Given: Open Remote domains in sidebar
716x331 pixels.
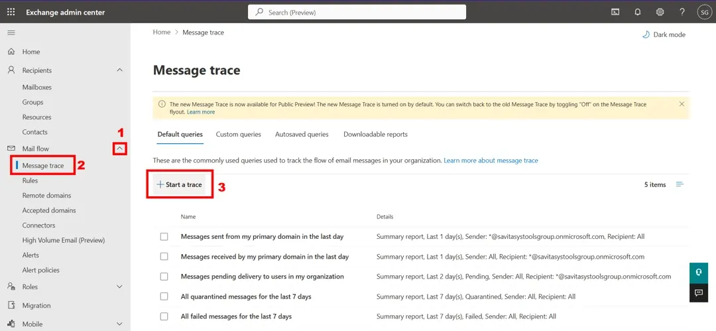Looking at the screenshot, I should pos(46,195).
